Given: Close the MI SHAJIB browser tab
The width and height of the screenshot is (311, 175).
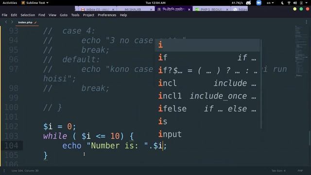Looking at the screenshot, I should (151, 10).
